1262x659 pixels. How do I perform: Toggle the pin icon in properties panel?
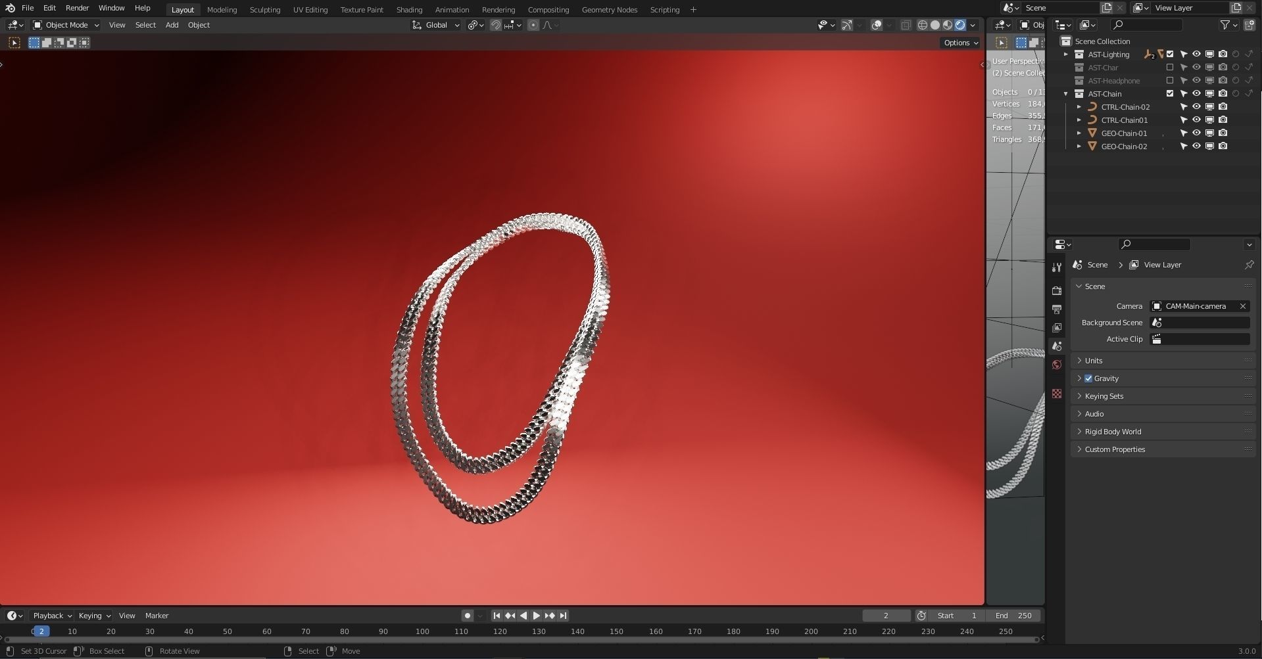pyautogui.click(x=1249, y=265)
